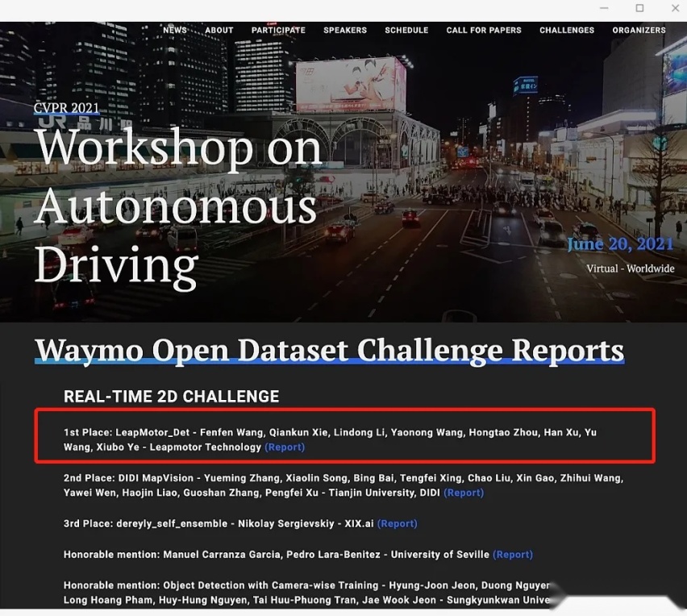Click the Camera-wise Training honorable mention text

[x=306, y=593]
